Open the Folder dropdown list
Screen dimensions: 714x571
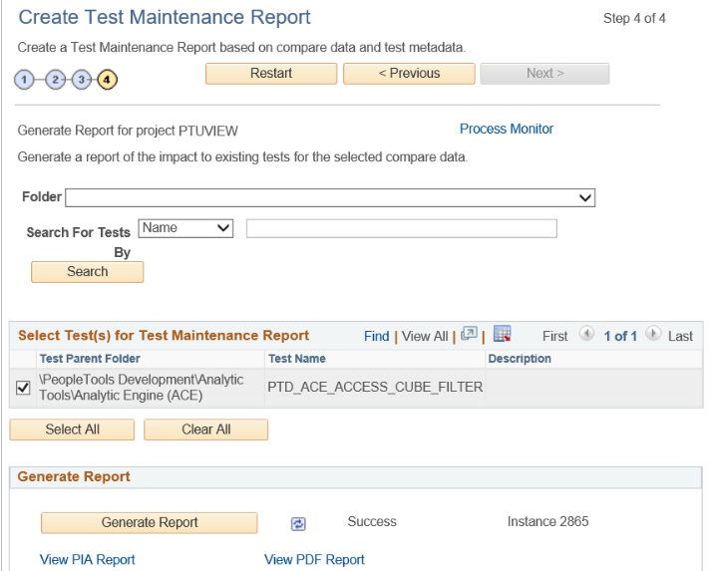coord(330,197)
